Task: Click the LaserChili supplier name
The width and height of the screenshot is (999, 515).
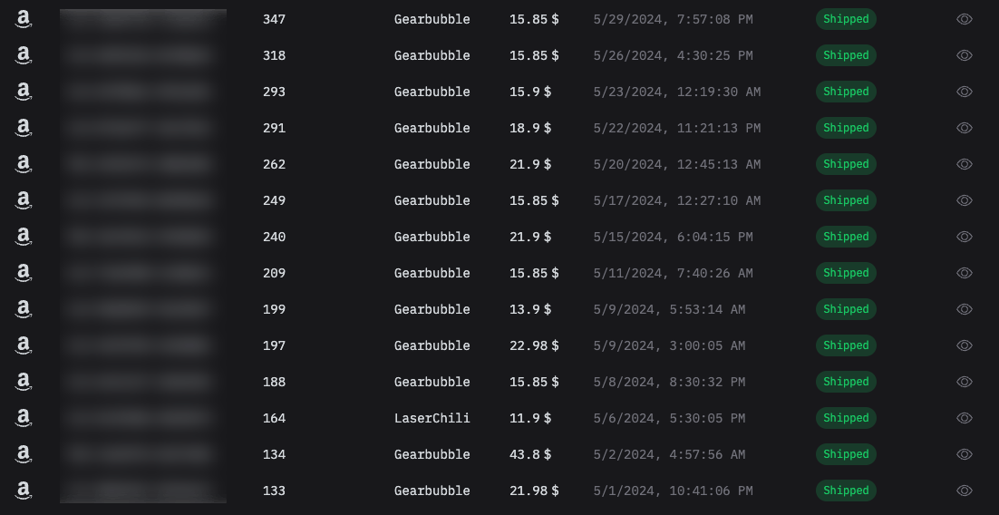Action: pos(432,418)
